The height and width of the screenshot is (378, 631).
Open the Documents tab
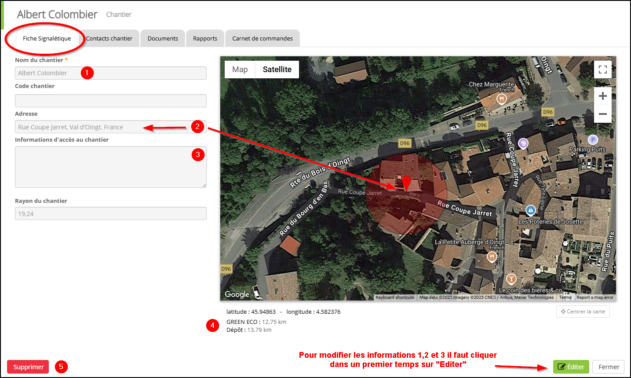(x=163, y=38)
